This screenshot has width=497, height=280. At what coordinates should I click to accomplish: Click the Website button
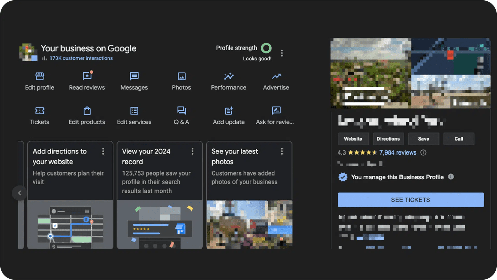tap(353, 139)
